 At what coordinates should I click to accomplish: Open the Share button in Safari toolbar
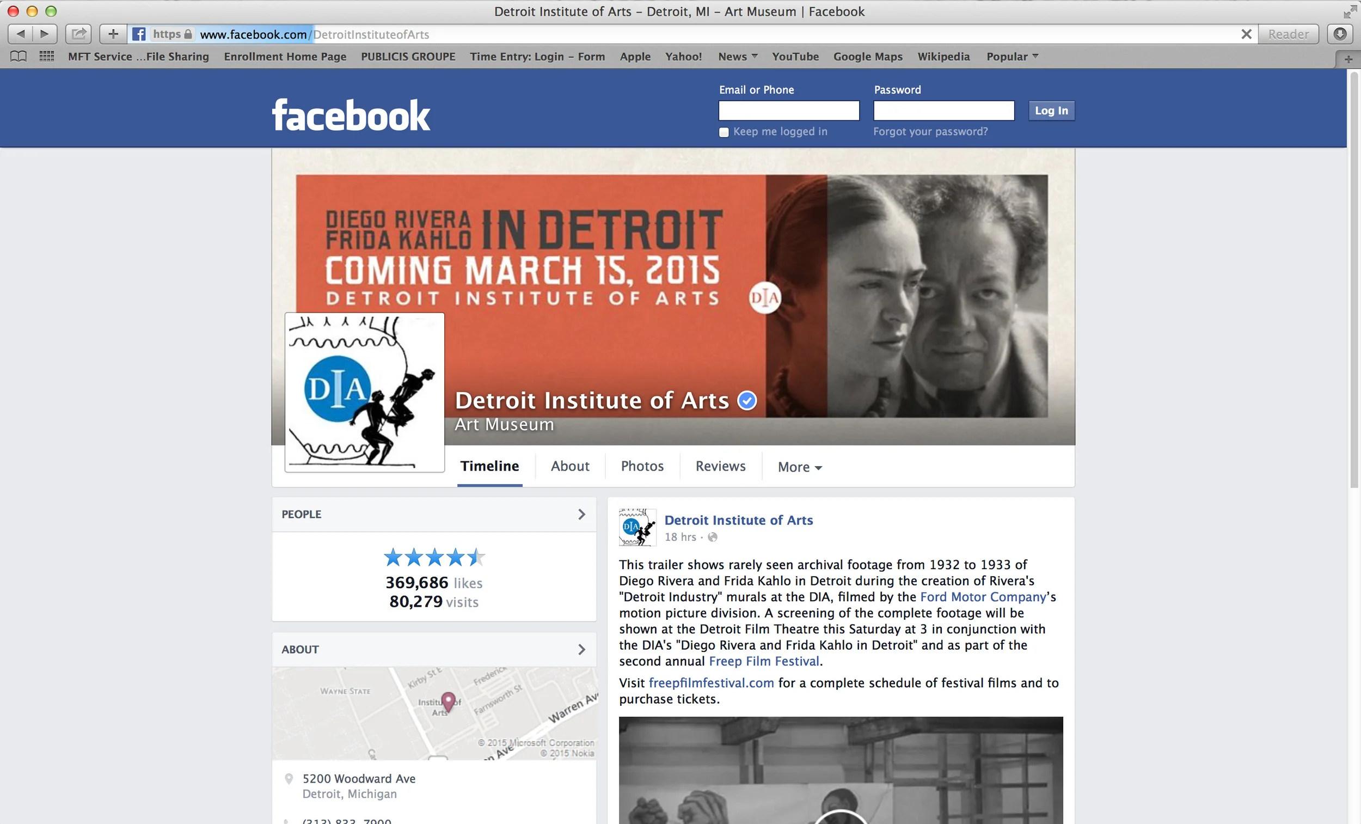tap(78, 34)
